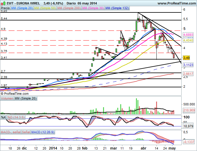Screen dimensions: 197x151
Task: Select the Precio panel label
Action: coord(5,8)
